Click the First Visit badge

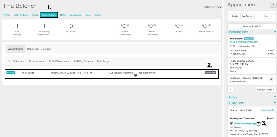(x=249, y=39)
